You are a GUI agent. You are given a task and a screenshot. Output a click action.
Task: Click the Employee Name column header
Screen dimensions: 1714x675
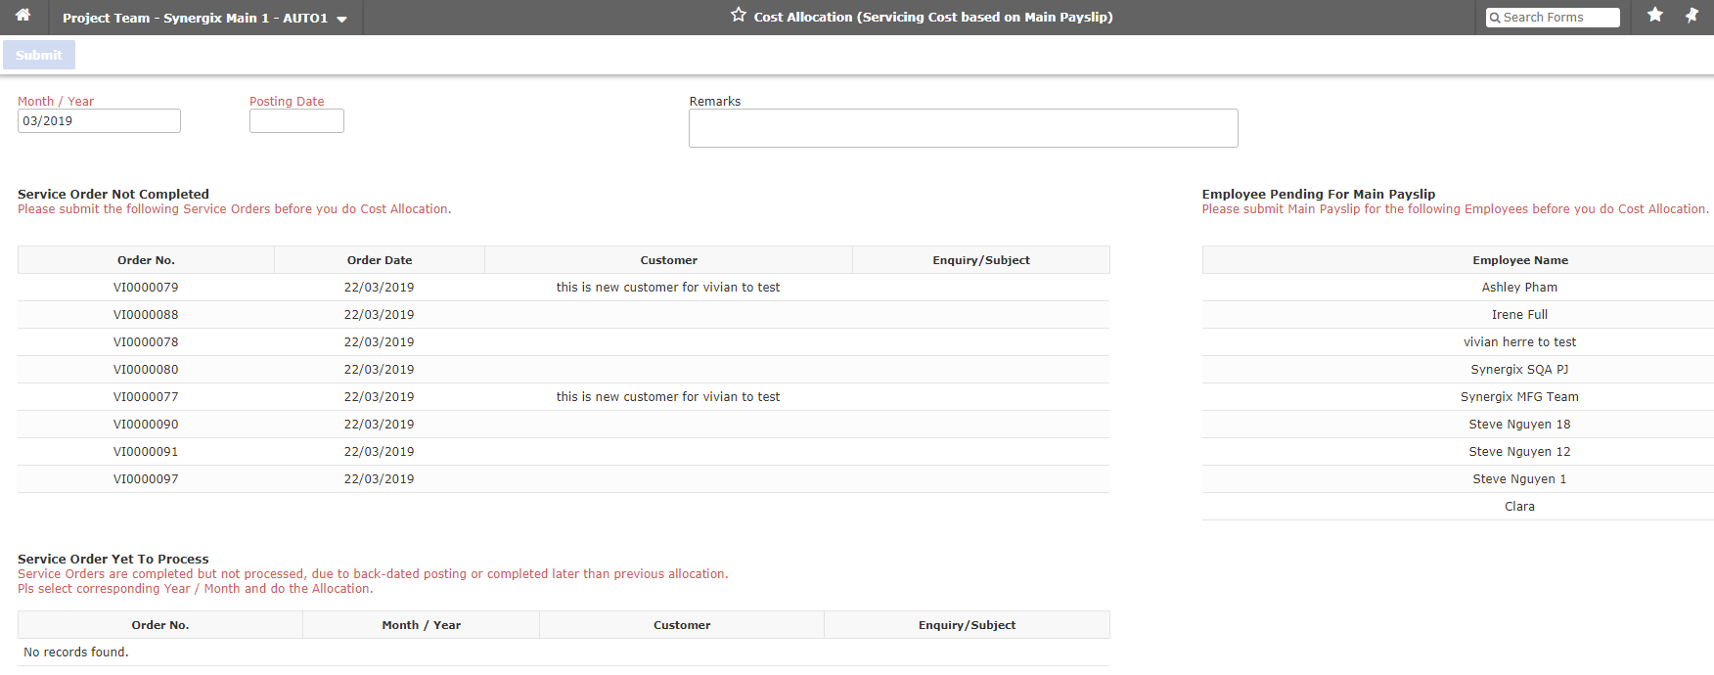click(x=1519, y=260)
